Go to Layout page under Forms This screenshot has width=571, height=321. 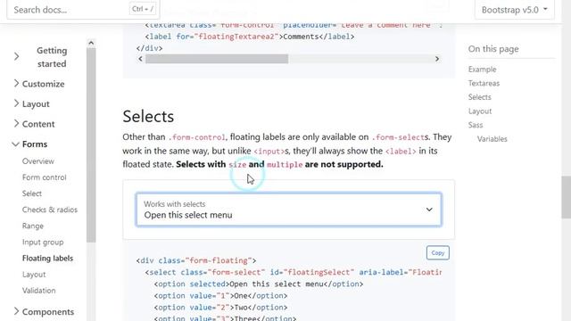34,275
